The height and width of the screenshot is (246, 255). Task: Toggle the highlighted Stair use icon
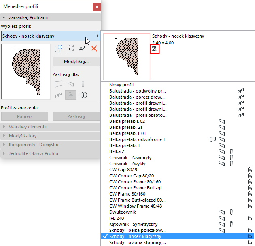71,95
